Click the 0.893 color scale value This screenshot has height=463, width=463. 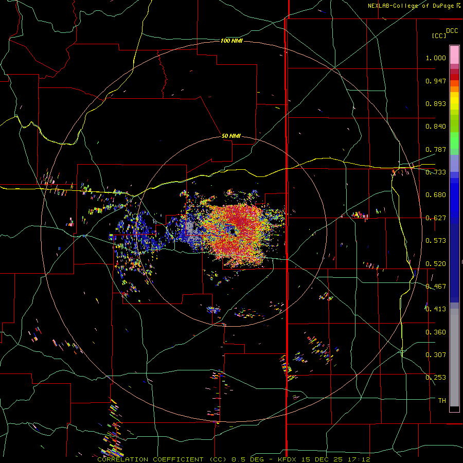pyautogui.click(x=436, y=103)
